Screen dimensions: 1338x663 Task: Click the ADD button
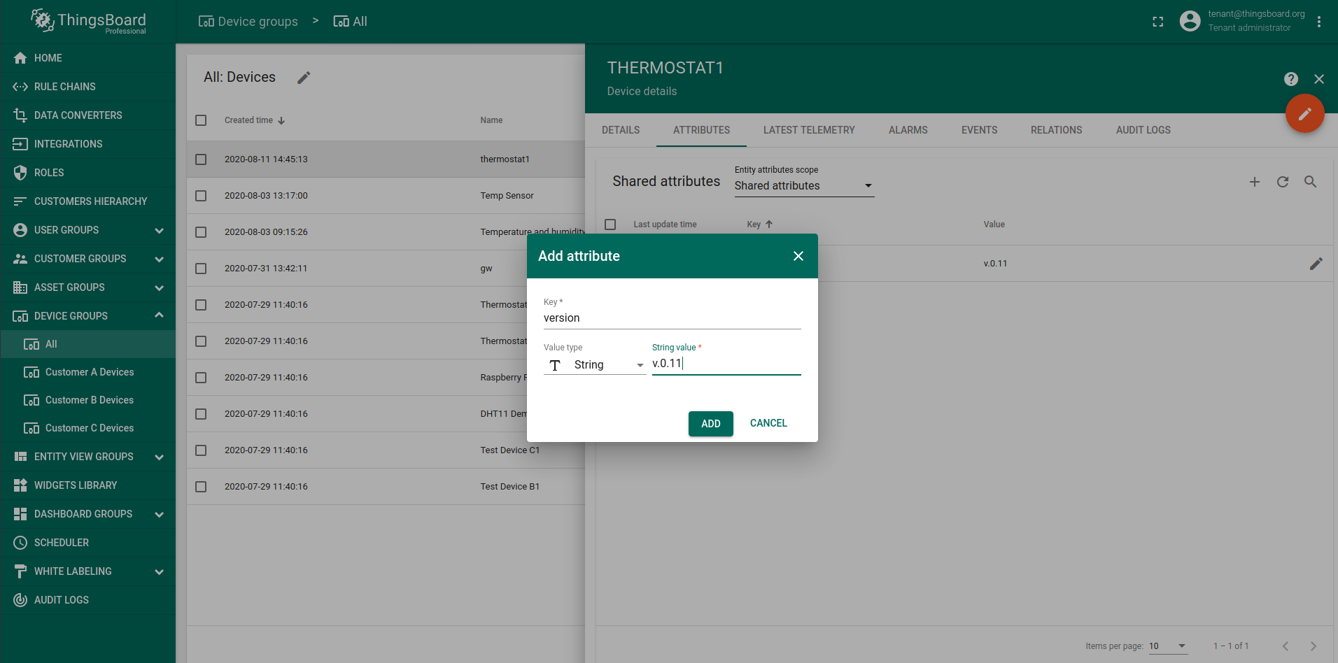(x=711, y=424)
